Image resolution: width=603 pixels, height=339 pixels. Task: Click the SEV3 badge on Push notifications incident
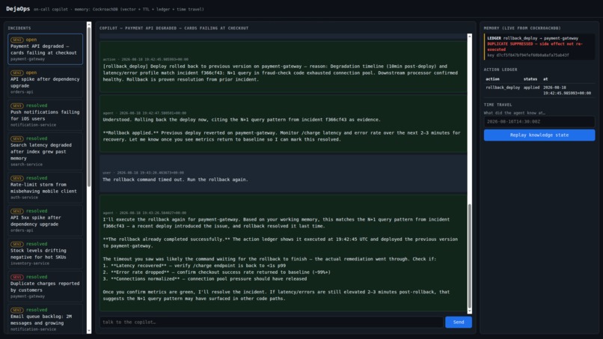pos(17,106)
